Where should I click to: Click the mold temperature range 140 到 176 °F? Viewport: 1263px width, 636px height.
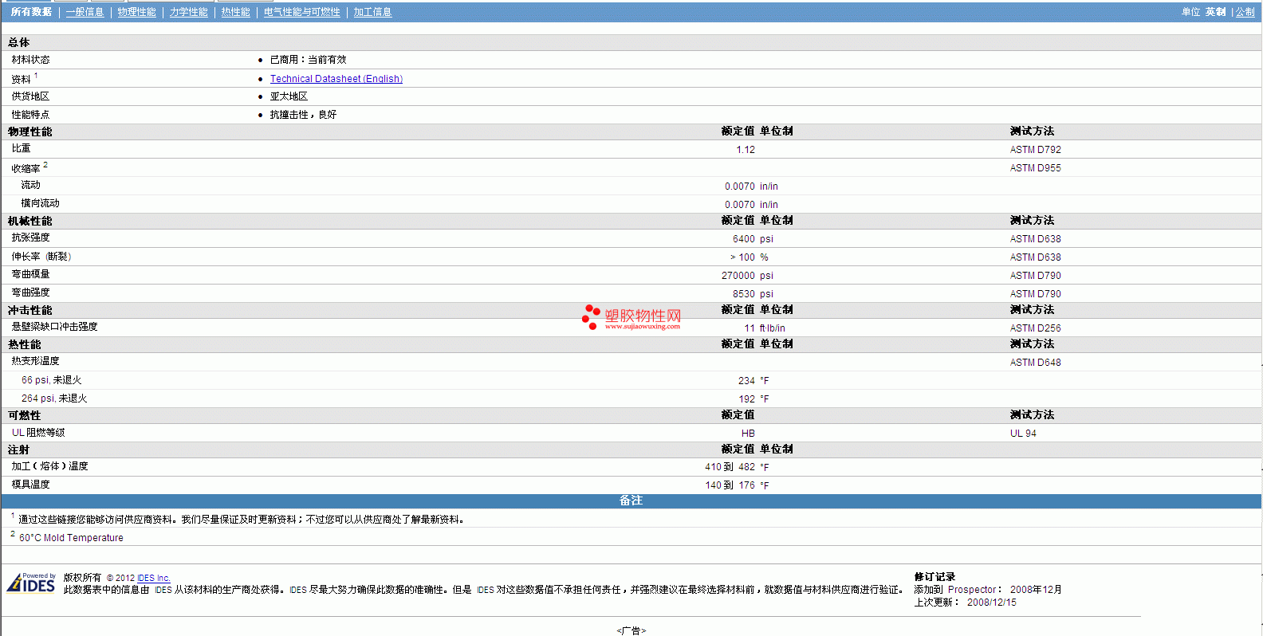(737, 485)
